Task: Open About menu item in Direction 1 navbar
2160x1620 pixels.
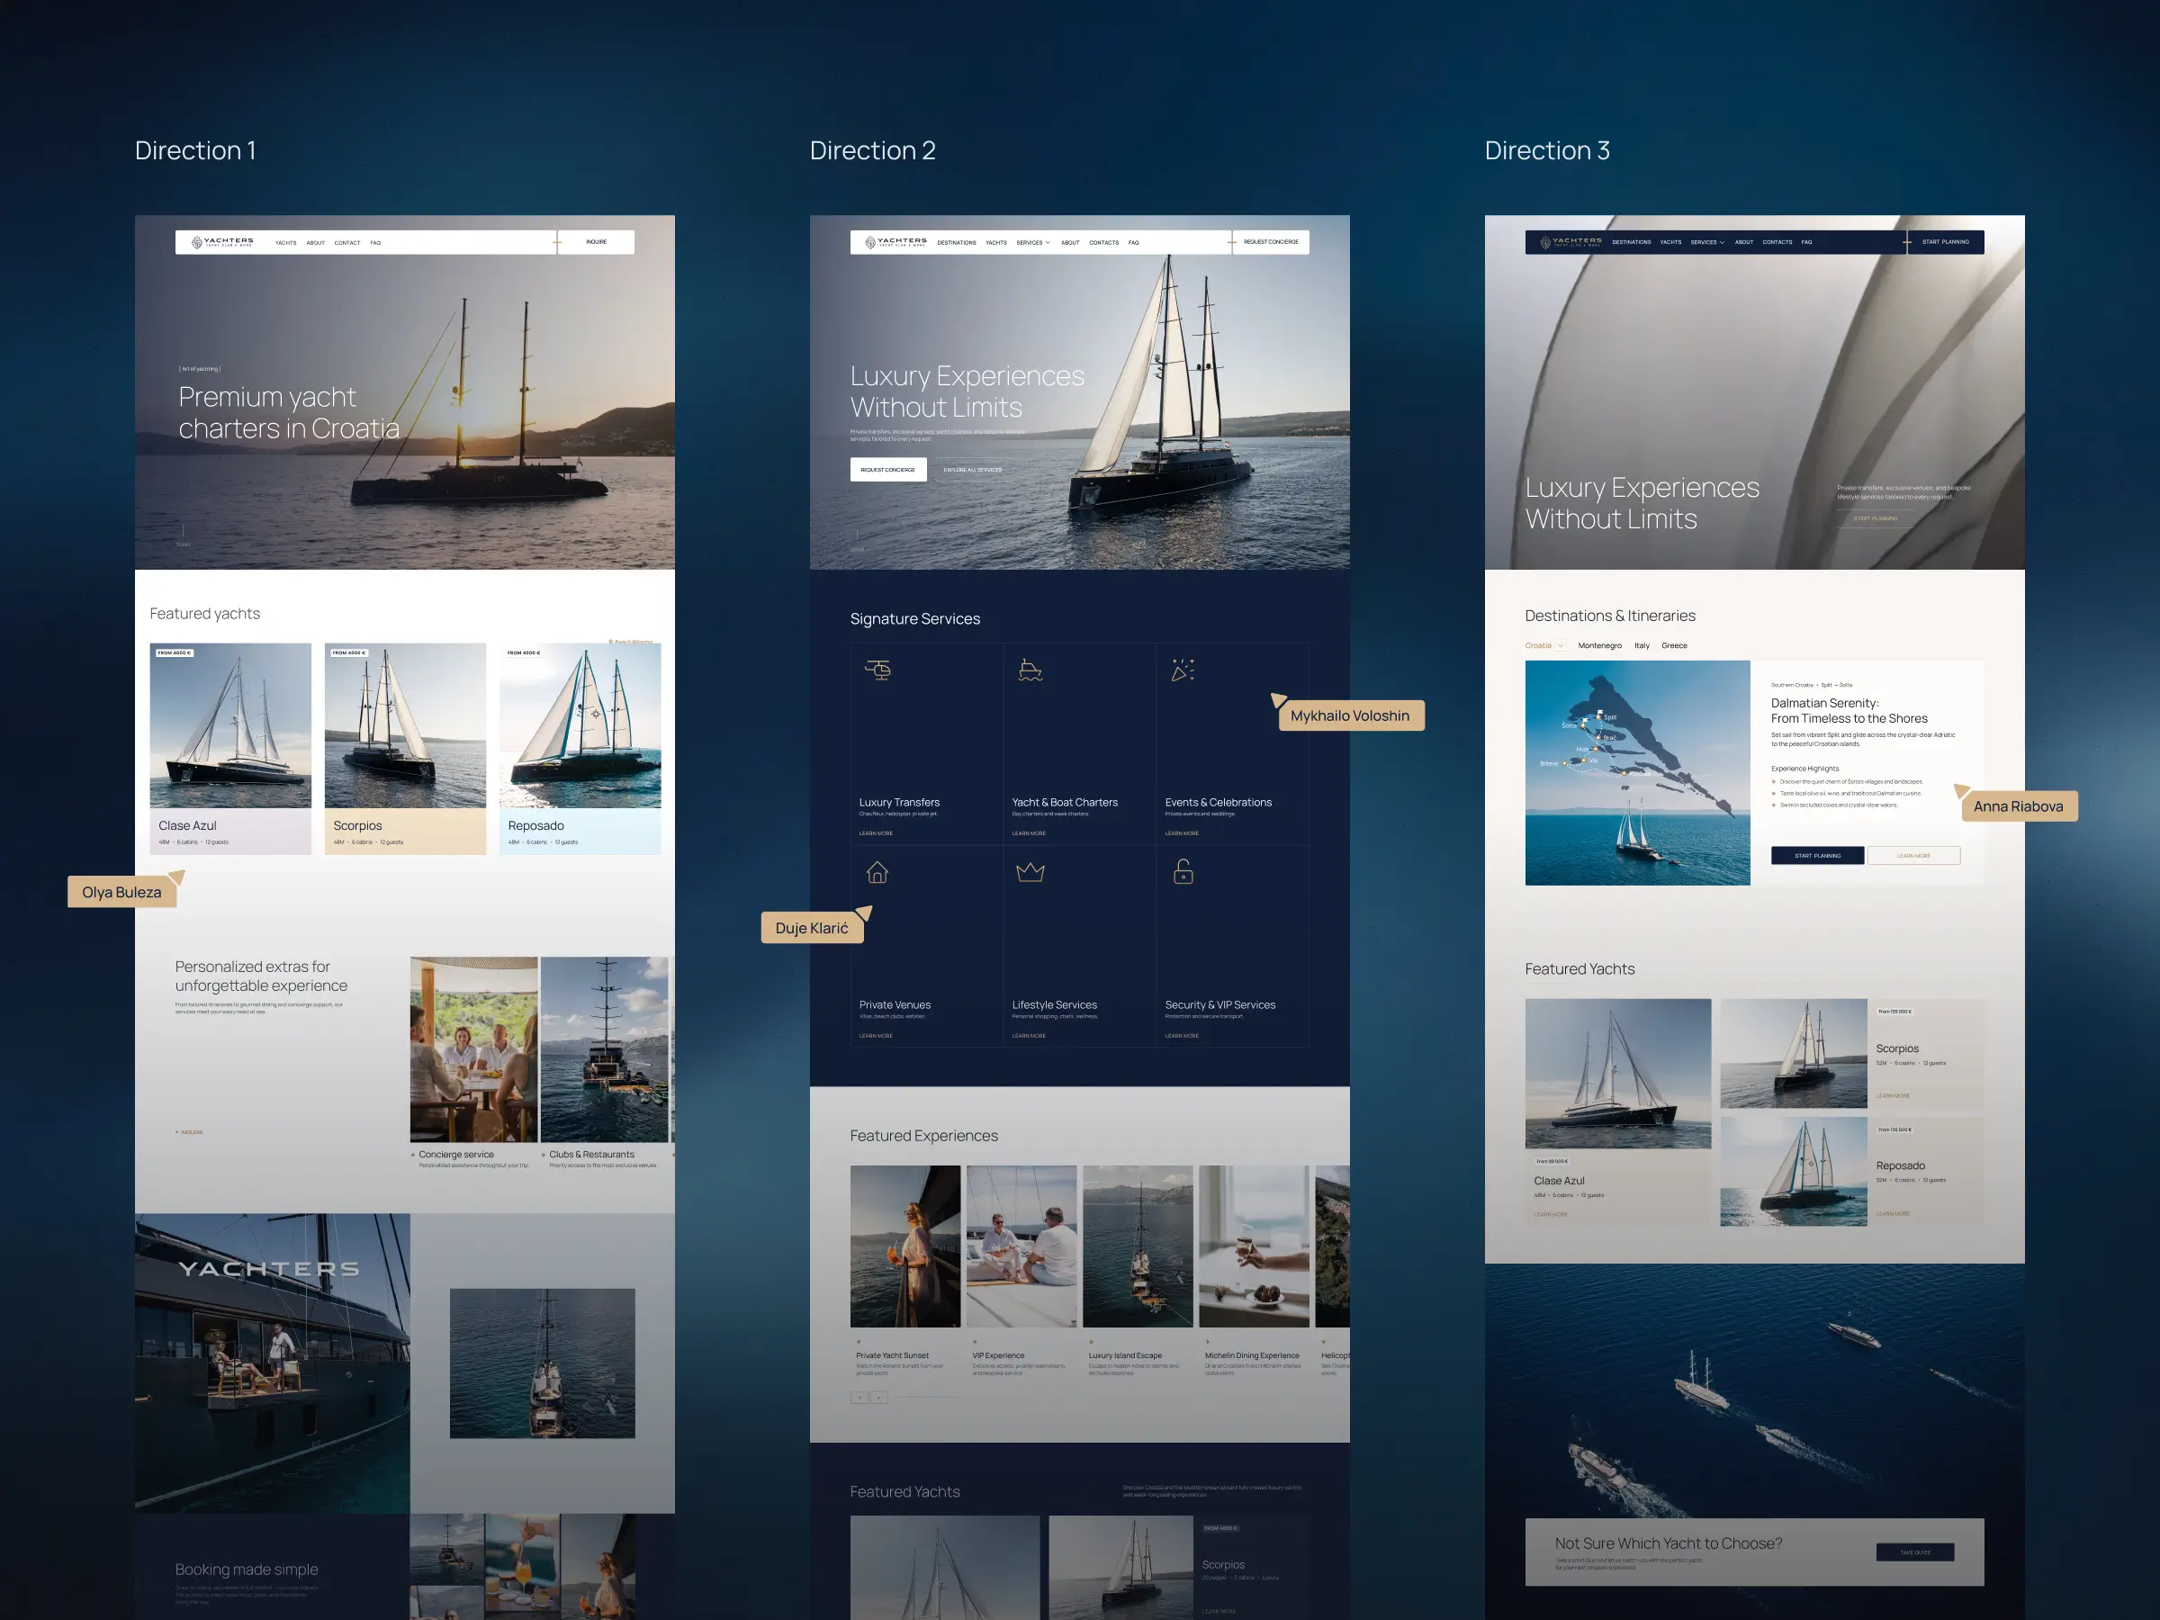Action: click(315, 243)
